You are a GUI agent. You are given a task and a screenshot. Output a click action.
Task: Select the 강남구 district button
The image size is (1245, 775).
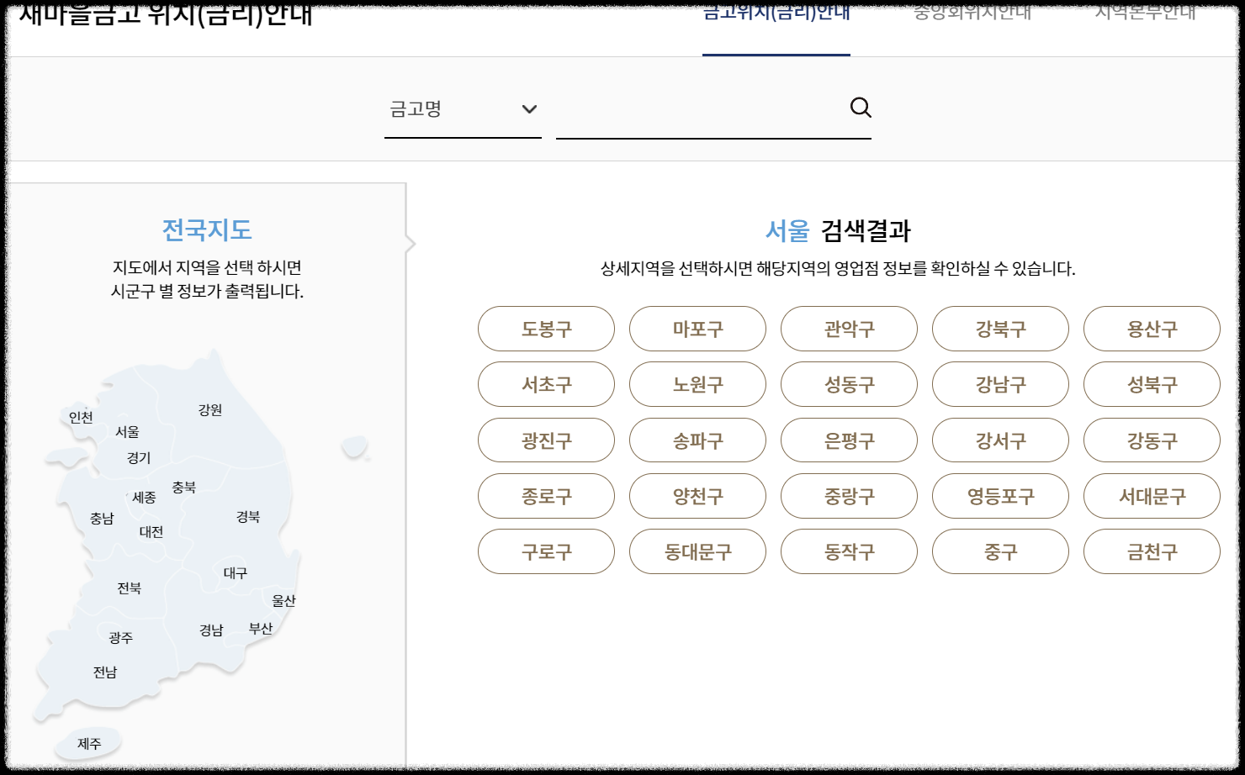[1000, 384]
